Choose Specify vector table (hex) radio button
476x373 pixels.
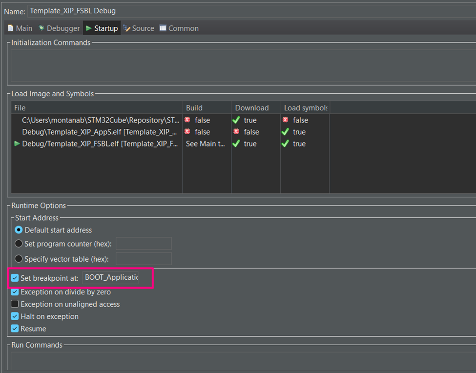[19, 259]
